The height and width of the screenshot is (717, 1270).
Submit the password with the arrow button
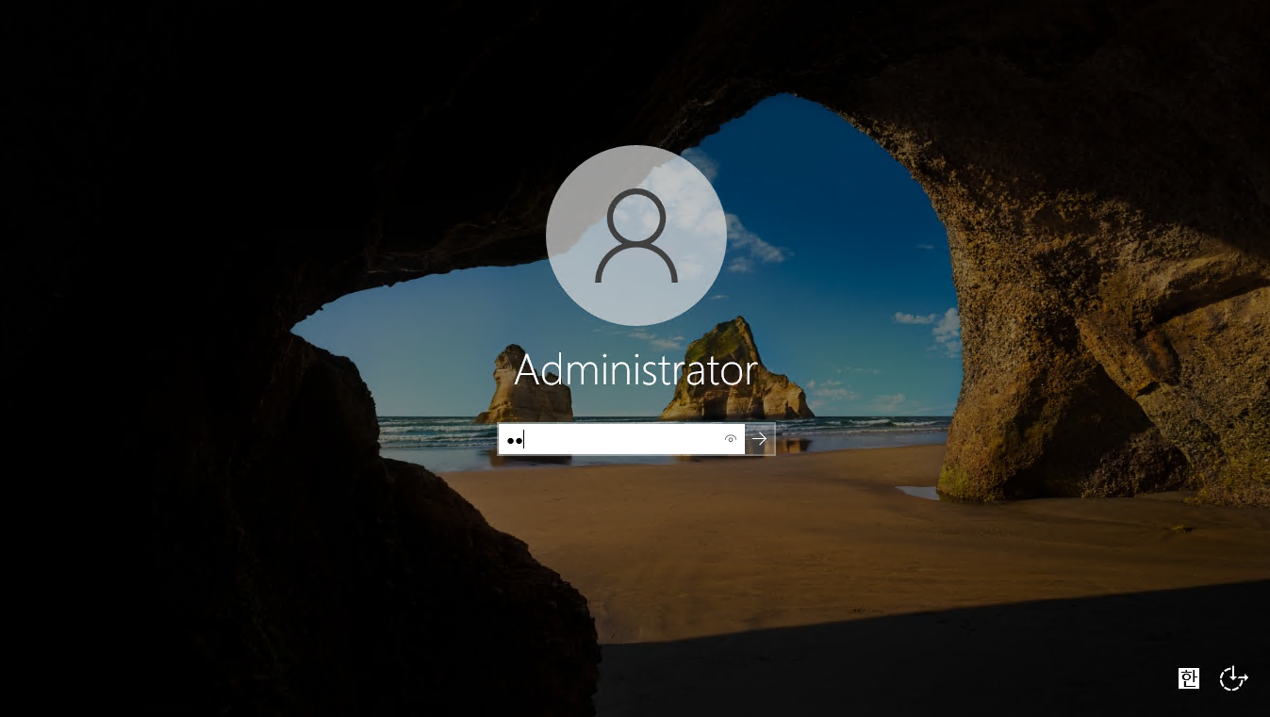click(760, 439)
